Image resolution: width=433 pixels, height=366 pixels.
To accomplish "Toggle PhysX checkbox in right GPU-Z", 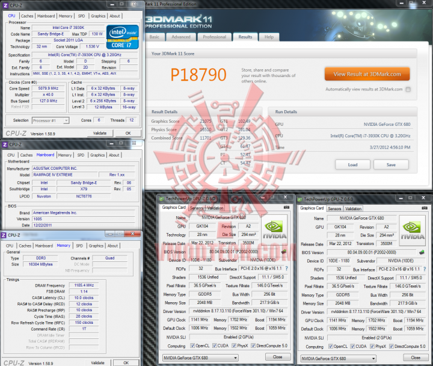I will (x=372, y=346).
